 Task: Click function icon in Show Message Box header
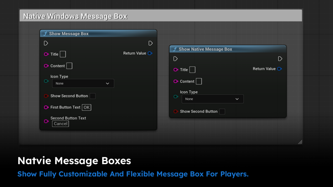click(45, 34)
